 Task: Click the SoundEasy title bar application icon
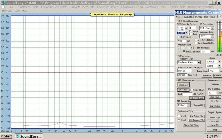tap(3, 3)
